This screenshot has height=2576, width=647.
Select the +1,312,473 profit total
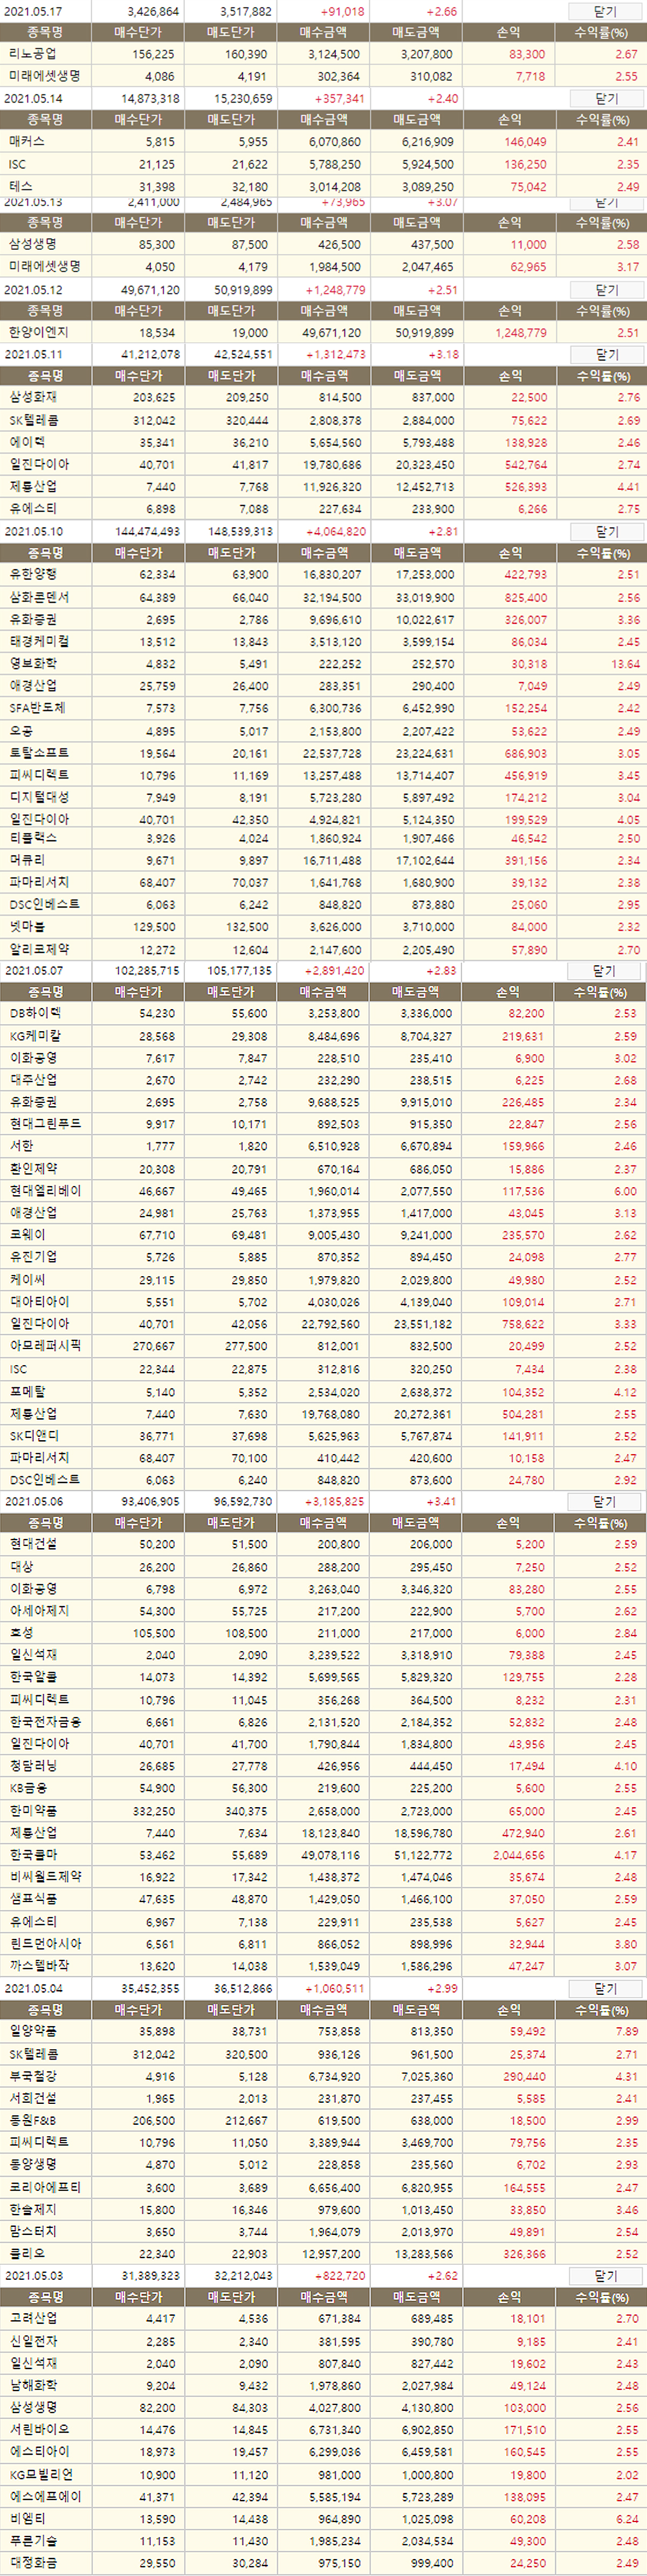[334, 355]
